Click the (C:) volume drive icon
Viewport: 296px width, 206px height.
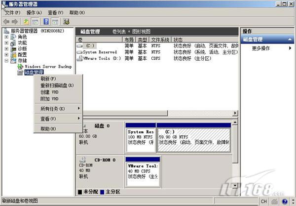pos(79,46)
